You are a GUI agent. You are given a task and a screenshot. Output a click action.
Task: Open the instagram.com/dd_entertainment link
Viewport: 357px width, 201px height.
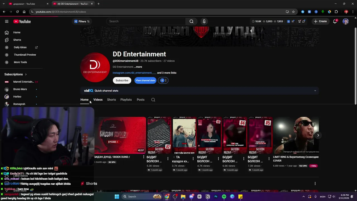coord(134,73)
